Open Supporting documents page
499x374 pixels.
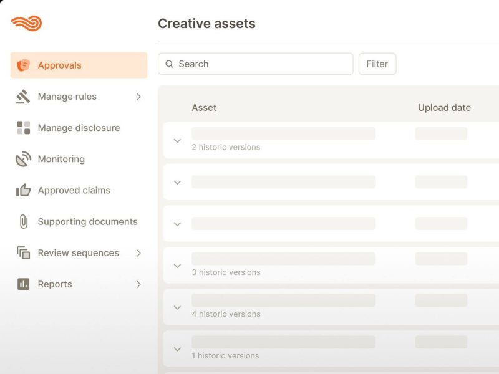click(x=79, y=221)
